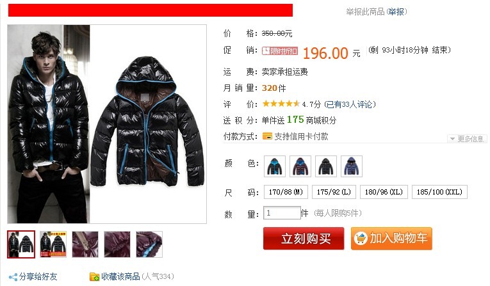Pick the all-black jacket color option
Viewport: 490px width, 286px height.
click(326, 166)
